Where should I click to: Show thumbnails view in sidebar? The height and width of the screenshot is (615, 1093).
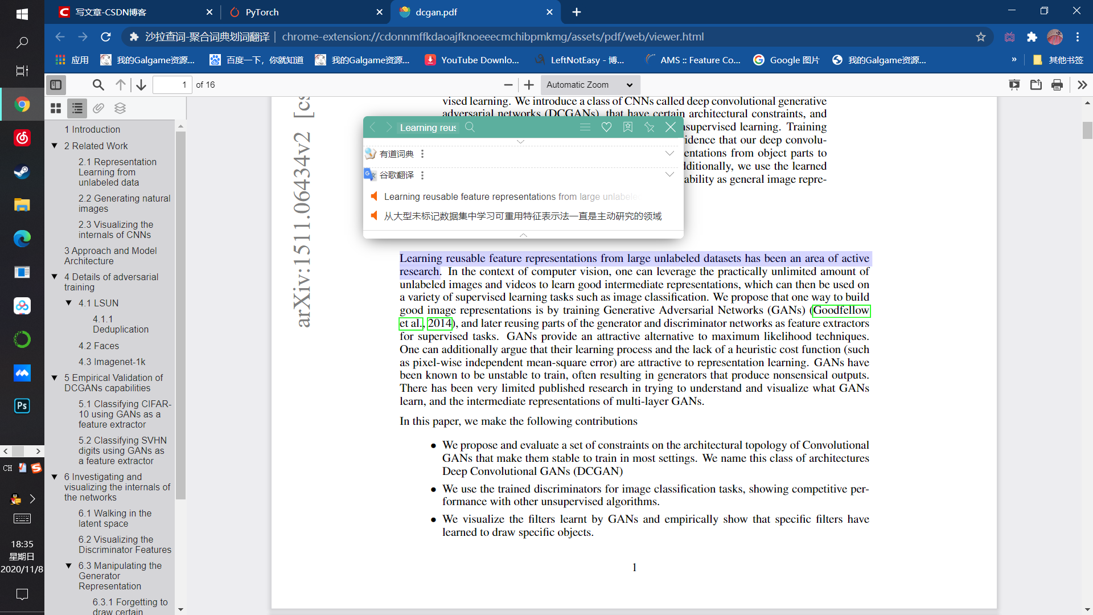56,108
